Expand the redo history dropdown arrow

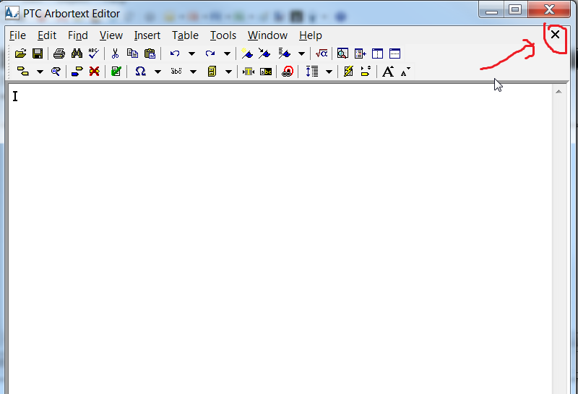coord(227,54)
